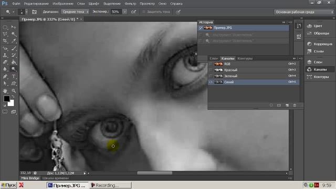The height and width of the screenshot is (189, 336).
Task: Toggle visibility of Зеленый channel
Action: point(211,76)
